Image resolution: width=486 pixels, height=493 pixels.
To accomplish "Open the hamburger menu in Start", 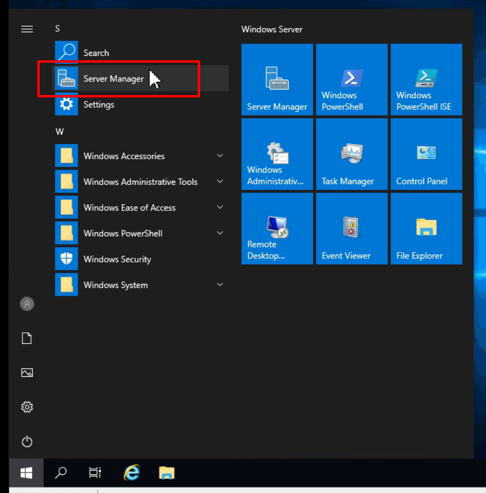I will click(x=27, y=29).
